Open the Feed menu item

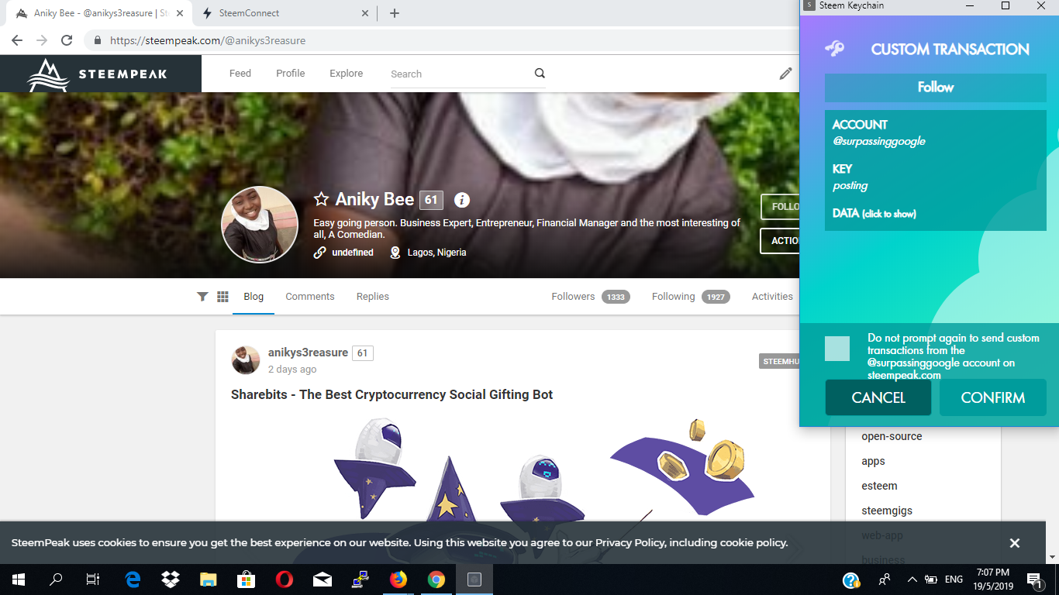(x=240, y=74)
